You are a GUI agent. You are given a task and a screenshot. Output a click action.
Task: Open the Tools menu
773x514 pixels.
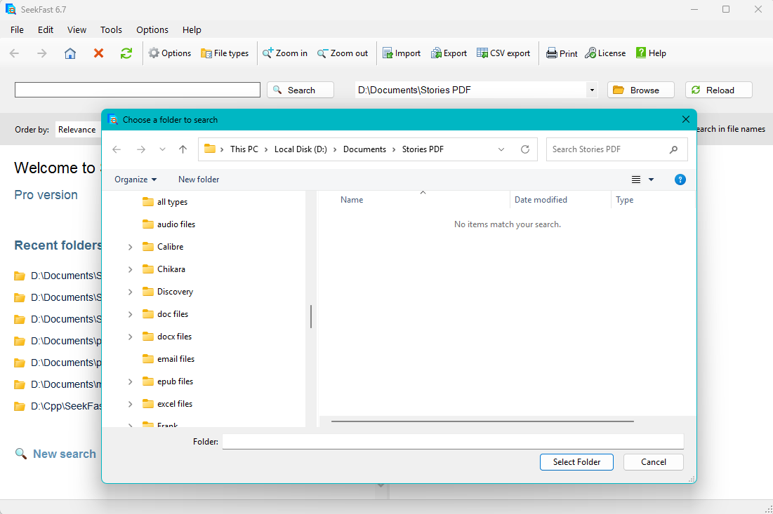pyautogui.click(x=110, y=29)
